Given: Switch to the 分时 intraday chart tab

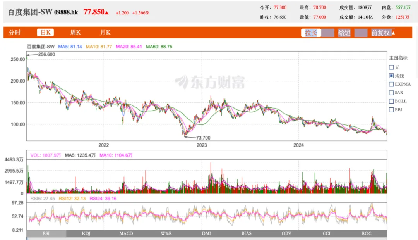Looking at the screenshot, I should [15, 33].
